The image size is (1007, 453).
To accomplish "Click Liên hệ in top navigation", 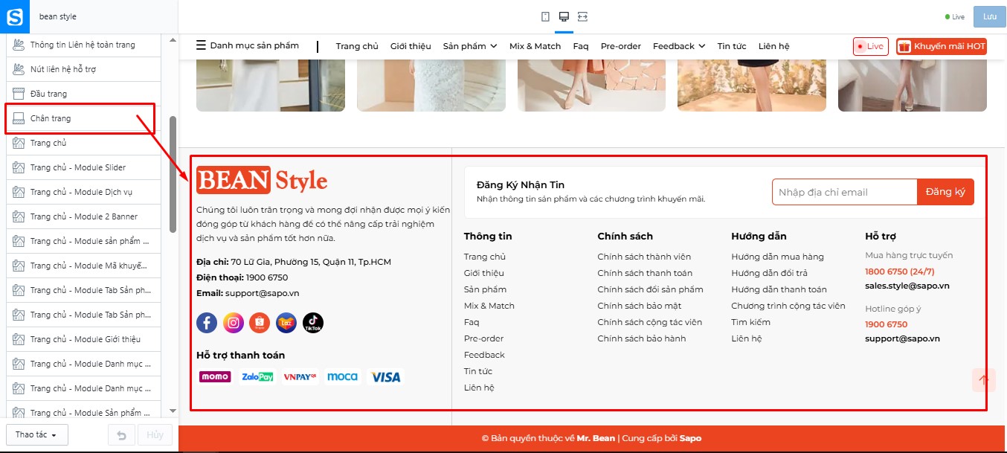I will (773, 46).
